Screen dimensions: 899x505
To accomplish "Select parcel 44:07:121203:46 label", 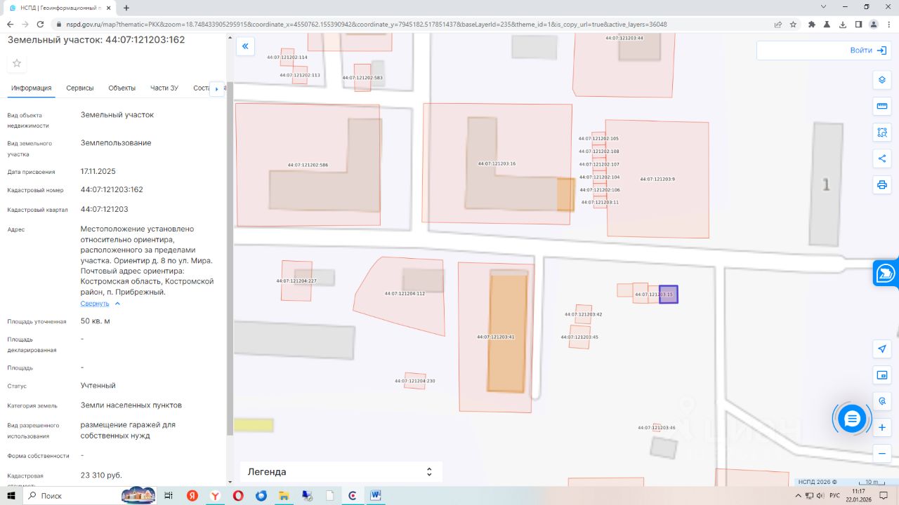I will (656, 428).
